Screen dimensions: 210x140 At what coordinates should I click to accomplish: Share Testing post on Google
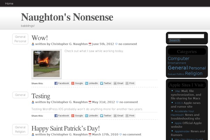(x=77, y=115)
